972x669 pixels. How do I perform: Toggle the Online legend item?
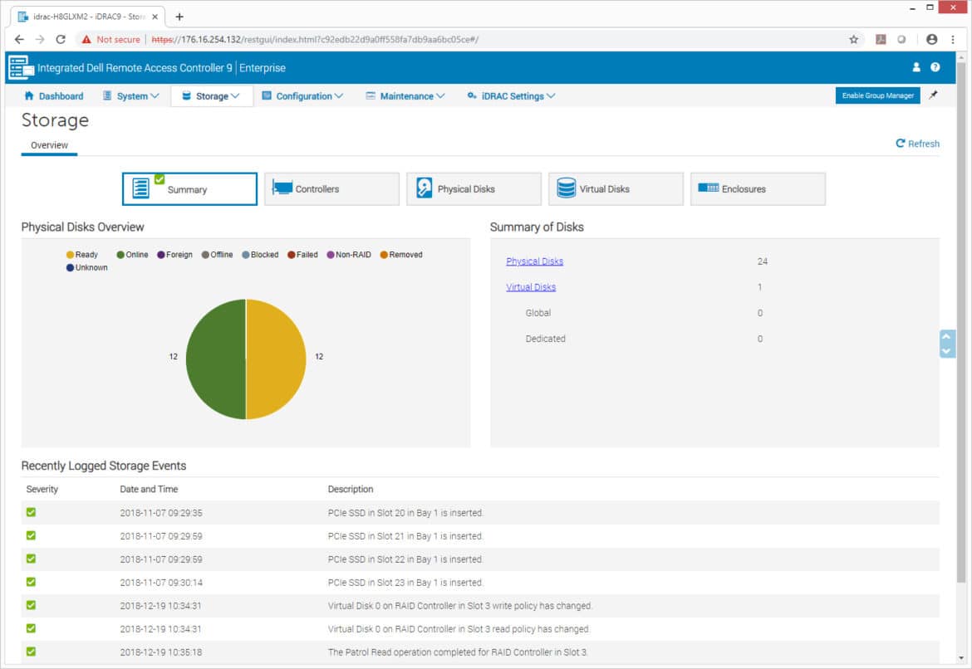click(x=133, y=255)
